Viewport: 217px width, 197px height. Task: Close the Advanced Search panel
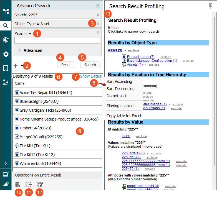(x=98, y=6)
